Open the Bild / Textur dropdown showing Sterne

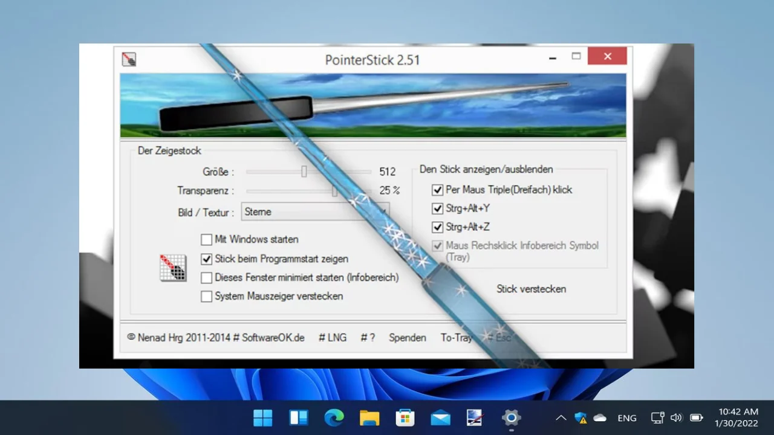pyautogui.click(x=315, y=212)
